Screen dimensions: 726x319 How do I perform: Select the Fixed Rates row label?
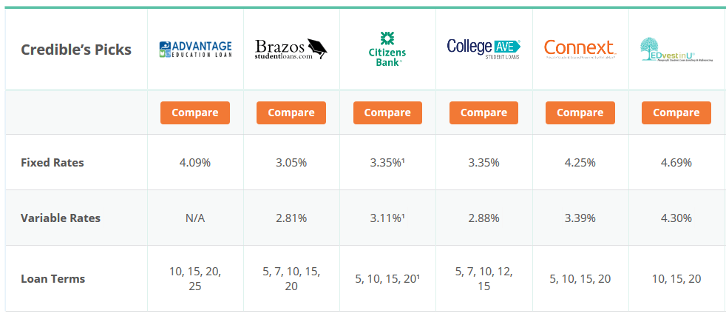pos(52,163)
